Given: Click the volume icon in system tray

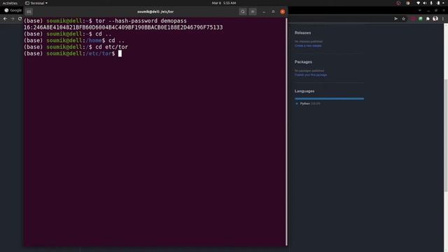Looking at the screenshot, I should (425, 3).
